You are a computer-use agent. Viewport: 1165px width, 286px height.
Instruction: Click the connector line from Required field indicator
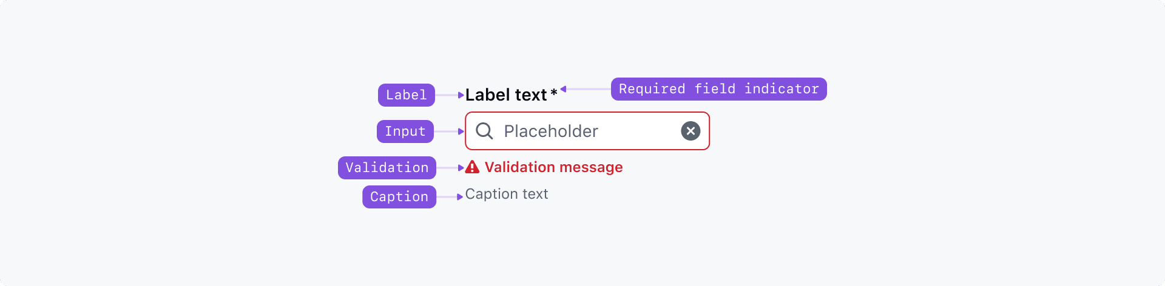click(x=589, y=89)
